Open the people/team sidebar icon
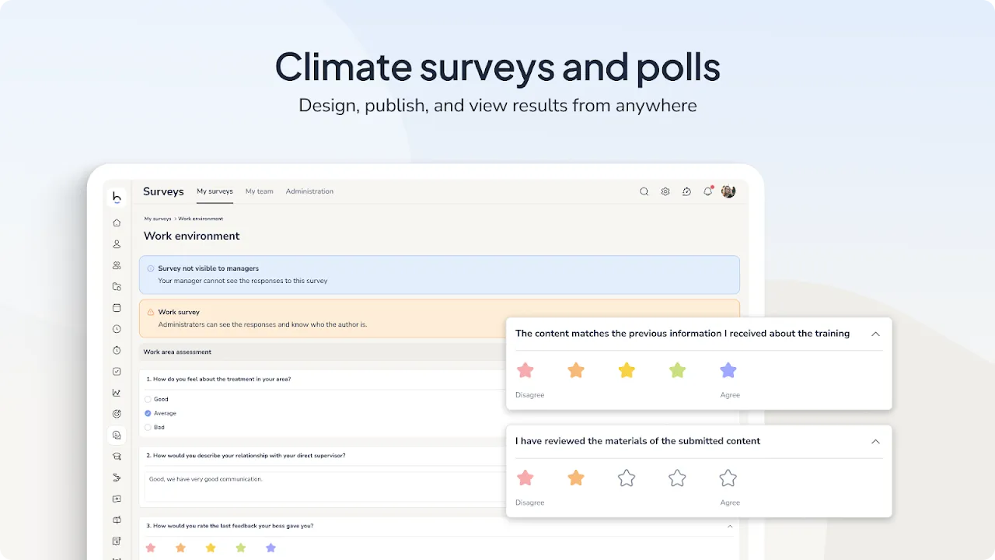This screenshot has width=995, height=560. pyautogui.click(x=117, y=265)
